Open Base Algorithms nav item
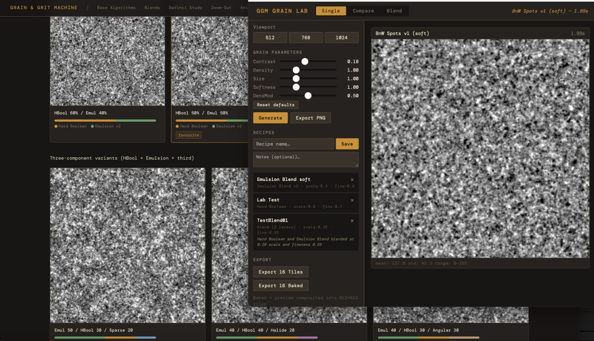The image size is (594, 341). tap(116, 8)
